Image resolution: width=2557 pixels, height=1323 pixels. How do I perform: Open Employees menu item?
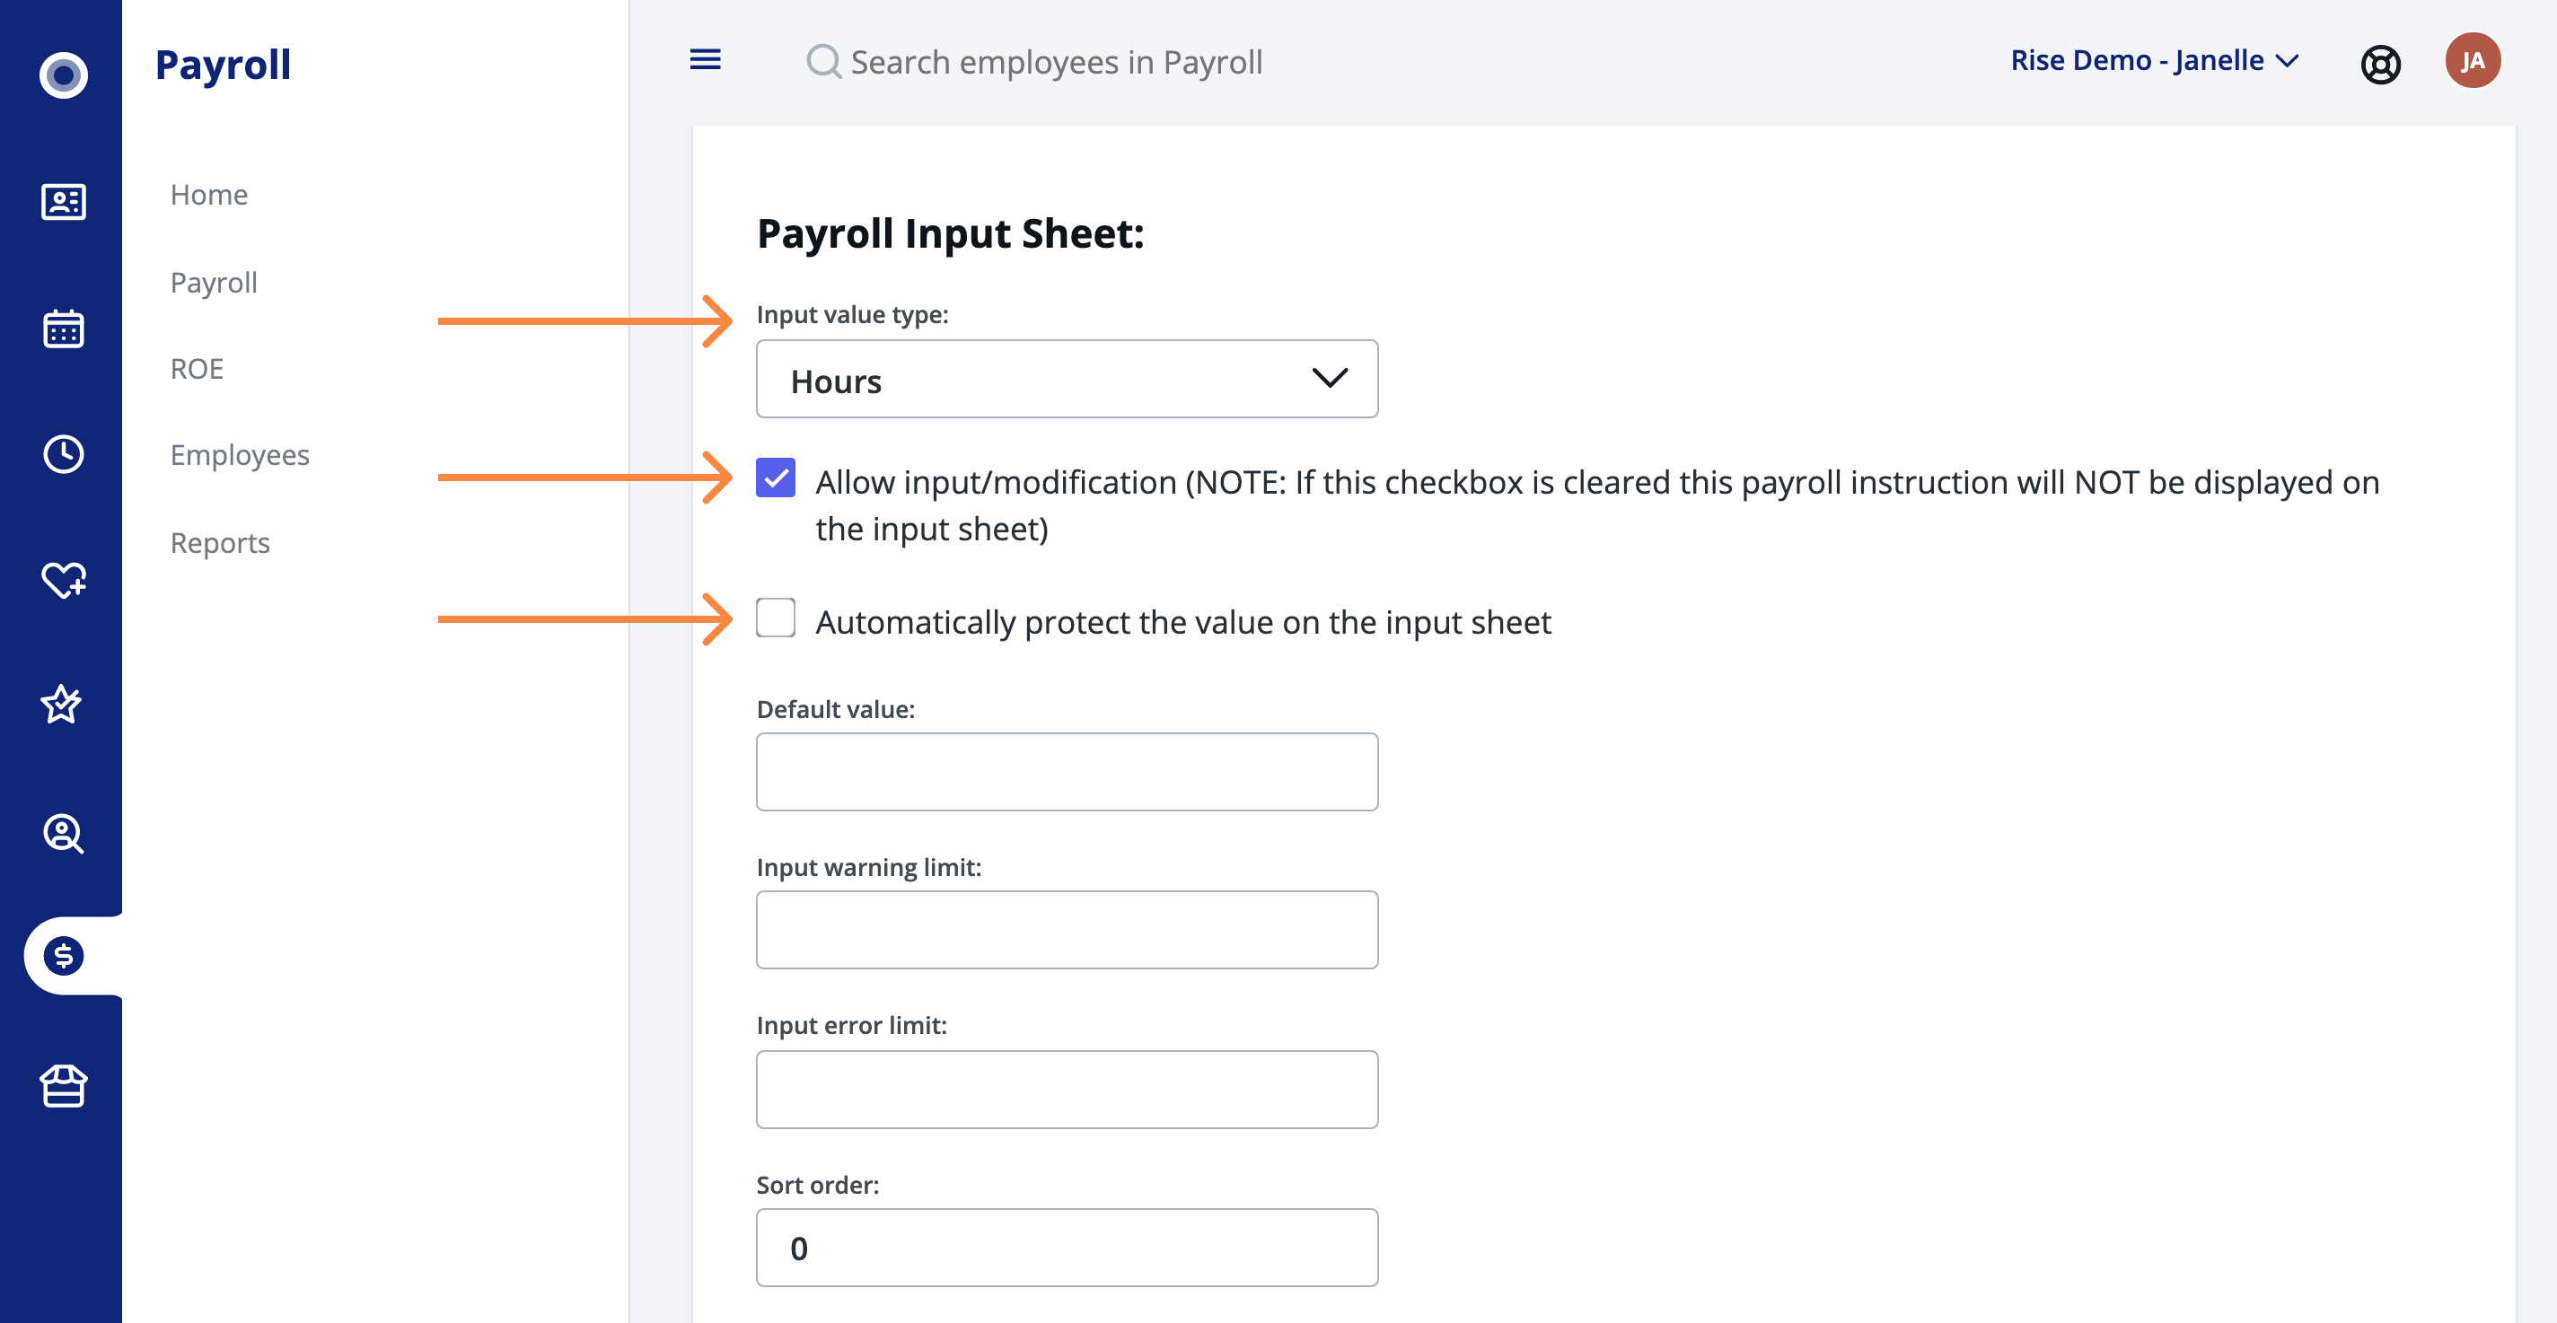[x=239, y=456]
